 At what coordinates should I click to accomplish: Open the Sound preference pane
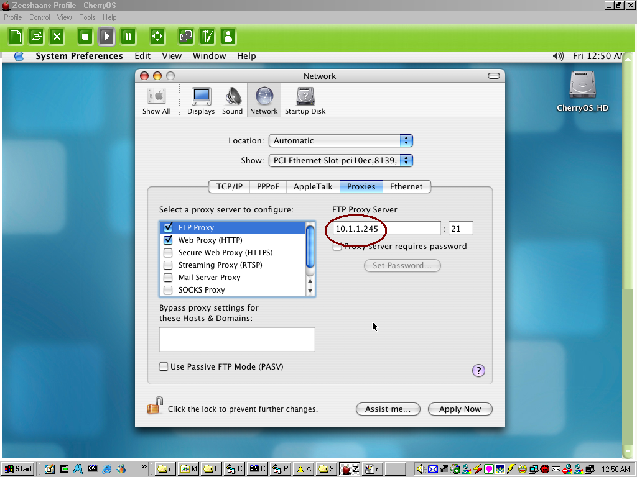[x=233, y=101]
